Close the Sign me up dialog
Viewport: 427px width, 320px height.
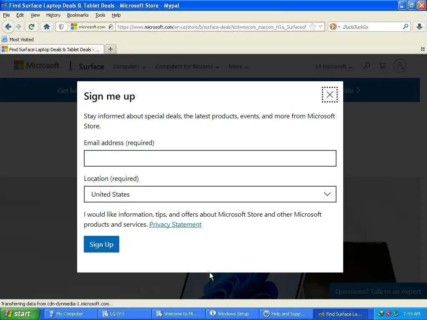coord(329,95)
